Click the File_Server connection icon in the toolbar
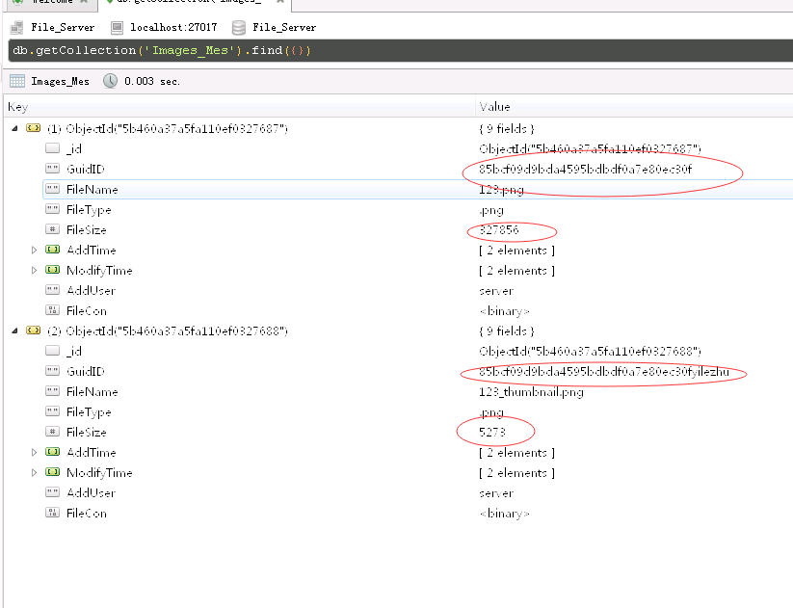Image resolution: width=793 pixels, height=608 pixels. coord(15,27)
